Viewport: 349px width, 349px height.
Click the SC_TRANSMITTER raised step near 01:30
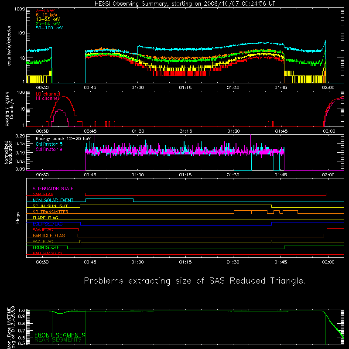243,211
